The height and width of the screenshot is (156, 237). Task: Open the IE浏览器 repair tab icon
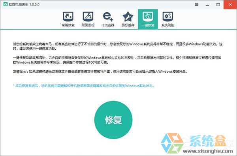pos(108,17)
